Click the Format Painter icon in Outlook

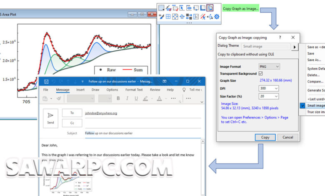coord(59,98)
